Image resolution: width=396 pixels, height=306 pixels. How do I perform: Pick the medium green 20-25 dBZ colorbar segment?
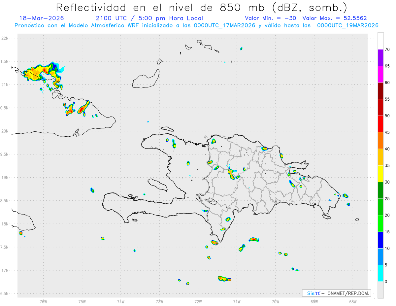click(380, 207)
